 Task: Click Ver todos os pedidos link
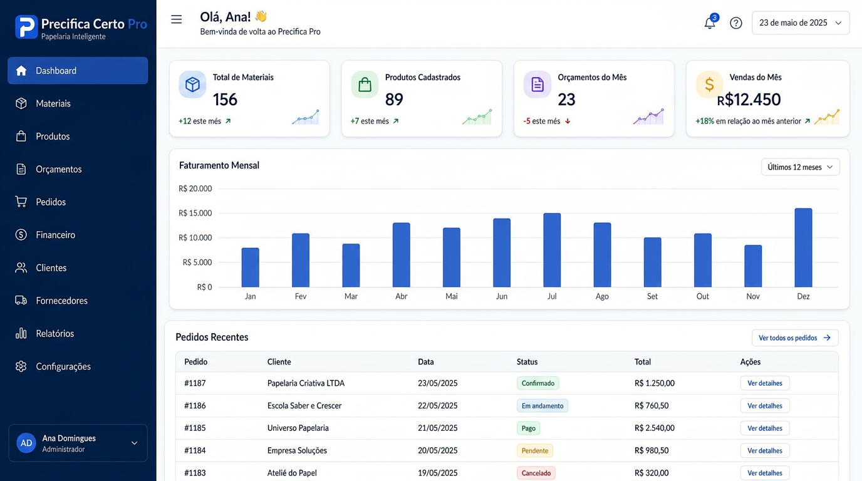tap(795, 338)
